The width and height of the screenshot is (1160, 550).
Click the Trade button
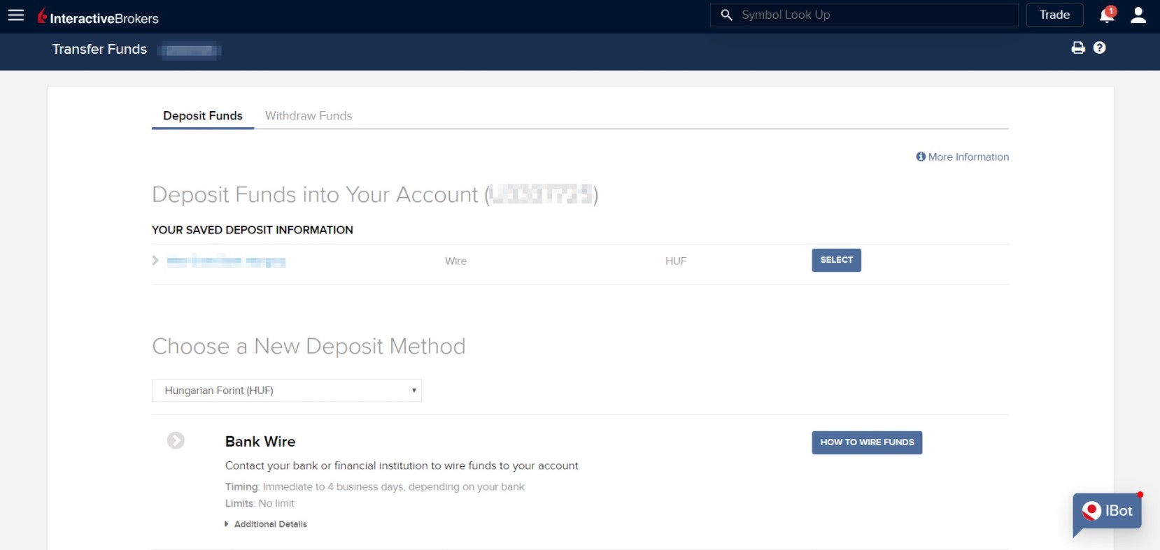[1054, 15]
